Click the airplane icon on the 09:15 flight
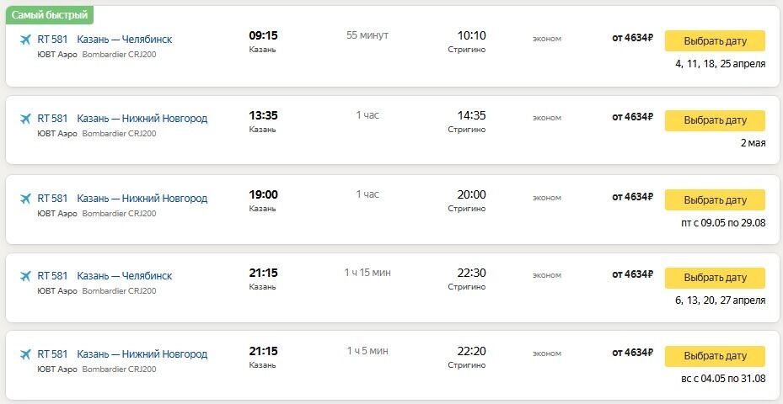 (24, 40)
